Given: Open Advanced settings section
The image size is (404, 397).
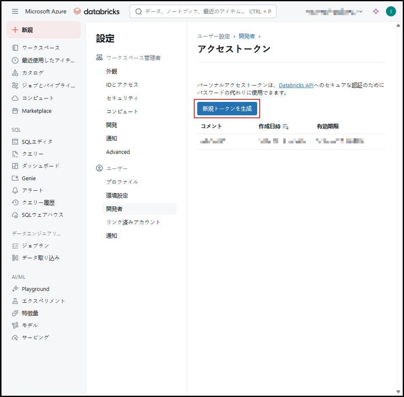Looking at the screenshot, I should click(118, 152).
